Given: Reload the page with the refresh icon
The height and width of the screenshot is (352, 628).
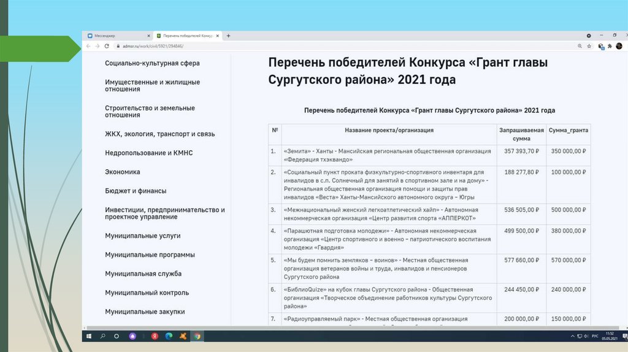Looking at the screenshot, I should coord(107,46).
